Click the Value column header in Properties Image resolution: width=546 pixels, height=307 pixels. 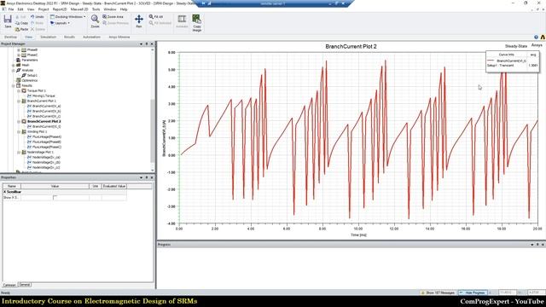(x=55, y=186)
